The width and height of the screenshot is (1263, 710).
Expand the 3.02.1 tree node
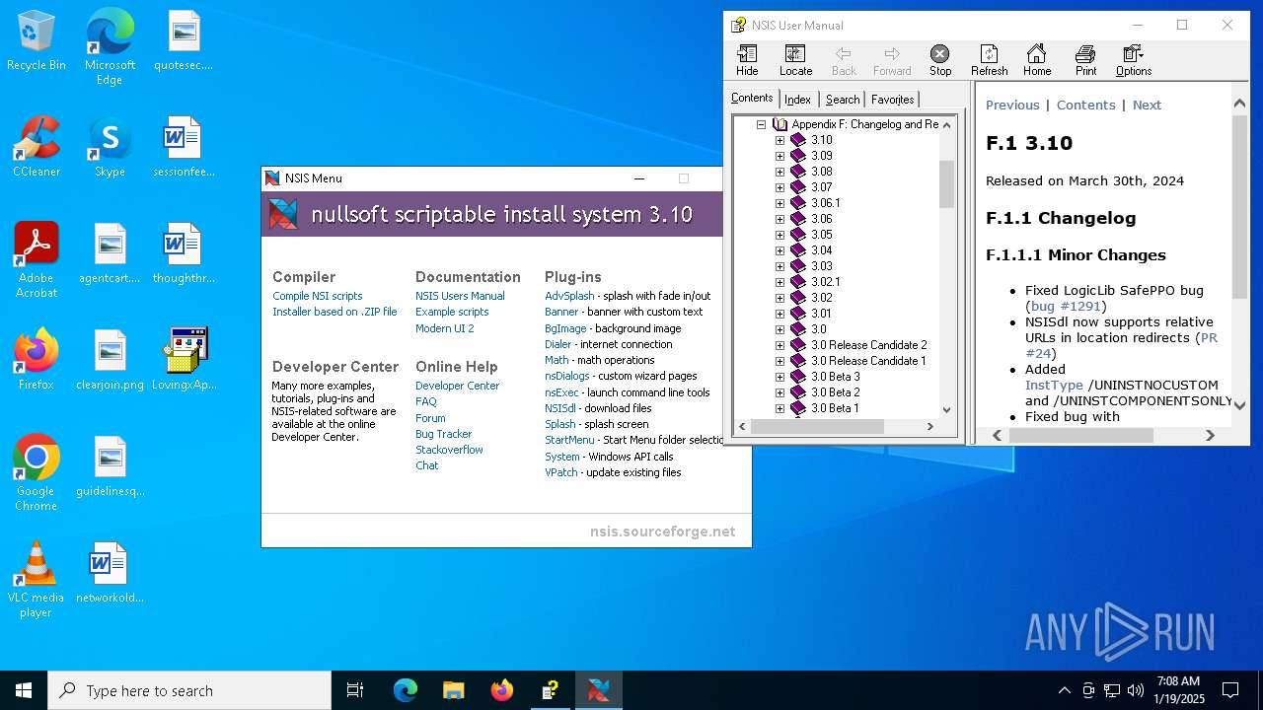click(780, 282)
